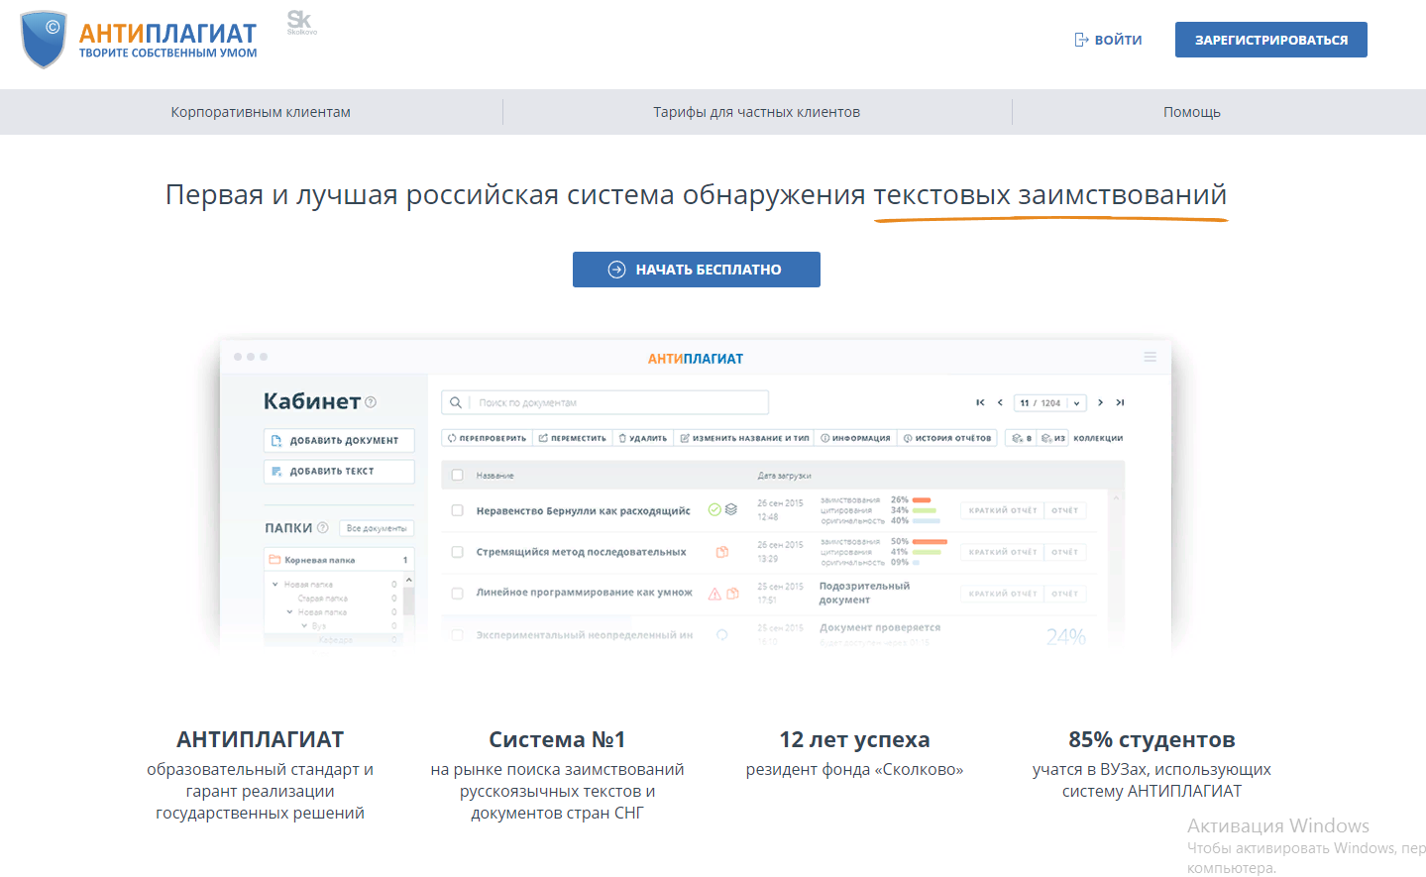Click the blue 40% оригинальность bar
Screen dimensions: 1426x877
tap(927, 520)
